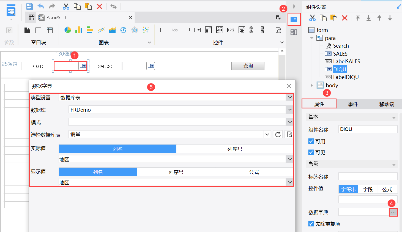402x232 pixels.
Task: Click the red delete X in top toolbar
Action: [x=100, y=6]
